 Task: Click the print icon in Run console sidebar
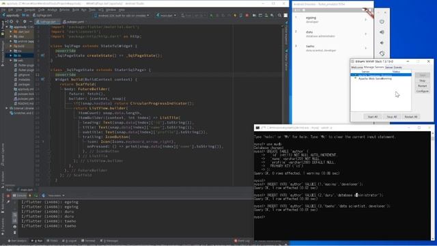15,226
